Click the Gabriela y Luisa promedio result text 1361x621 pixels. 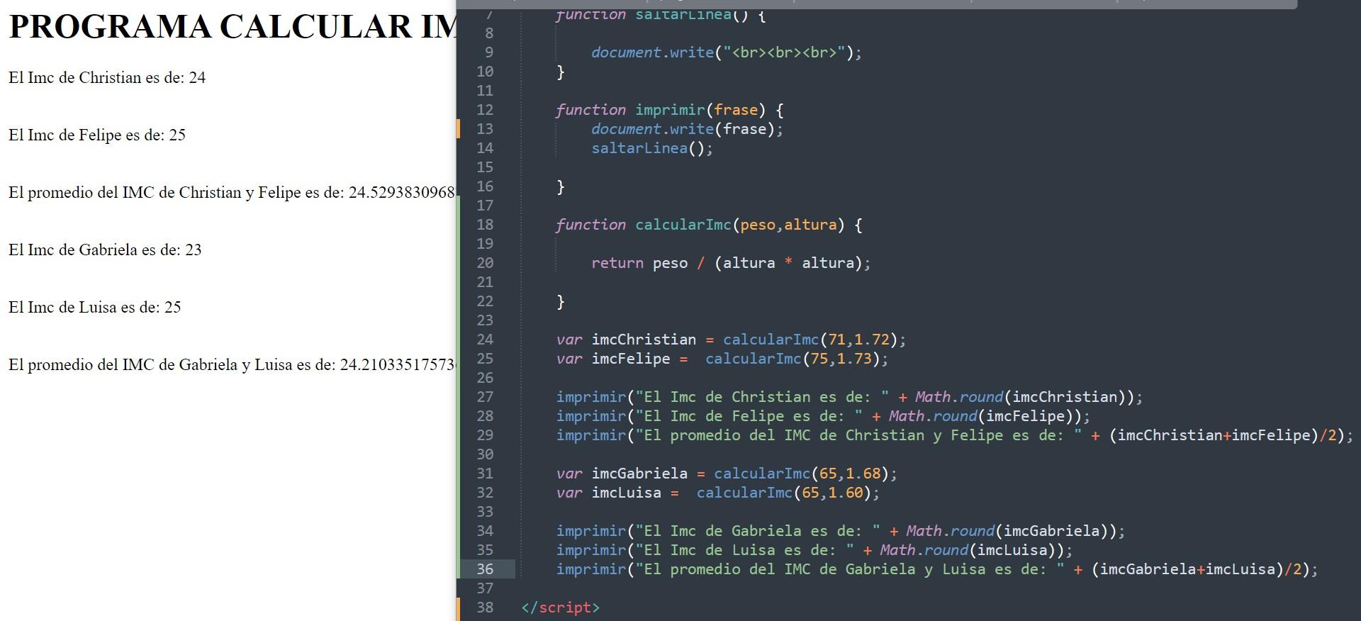point(232,365)
